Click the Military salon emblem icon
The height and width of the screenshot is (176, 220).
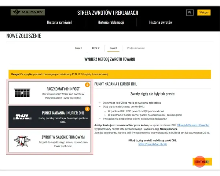[22, 141]
